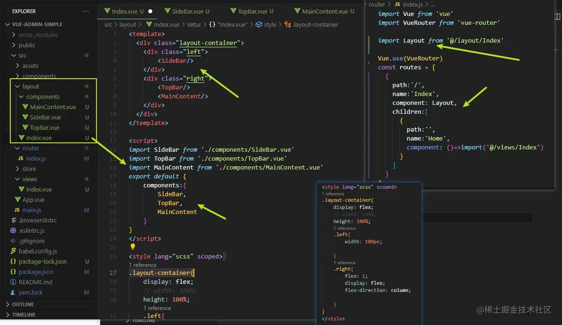Open .browserslistrc file
This screenshot has width=562, height=325.
38,220
